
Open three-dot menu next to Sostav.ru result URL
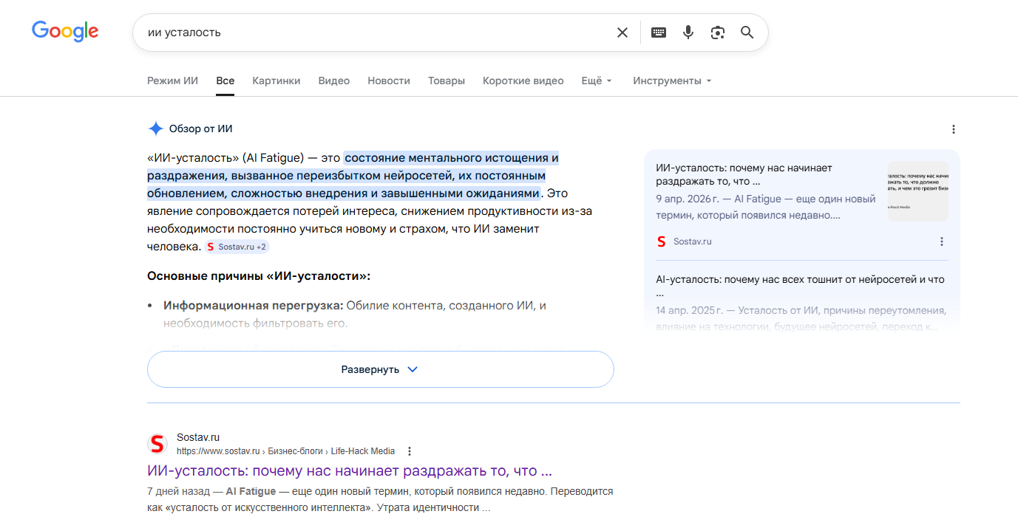pos(410,451)
